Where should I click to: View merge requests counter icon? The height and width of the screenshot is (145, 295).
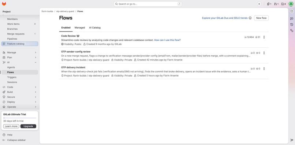point(276,4)
